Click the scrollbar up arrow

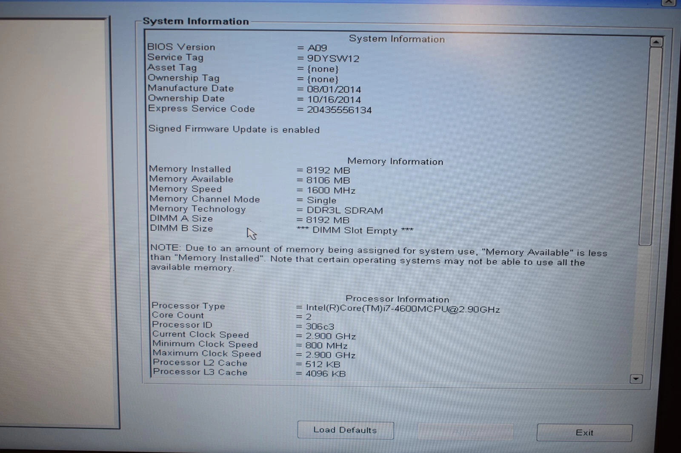pos(656,42)
